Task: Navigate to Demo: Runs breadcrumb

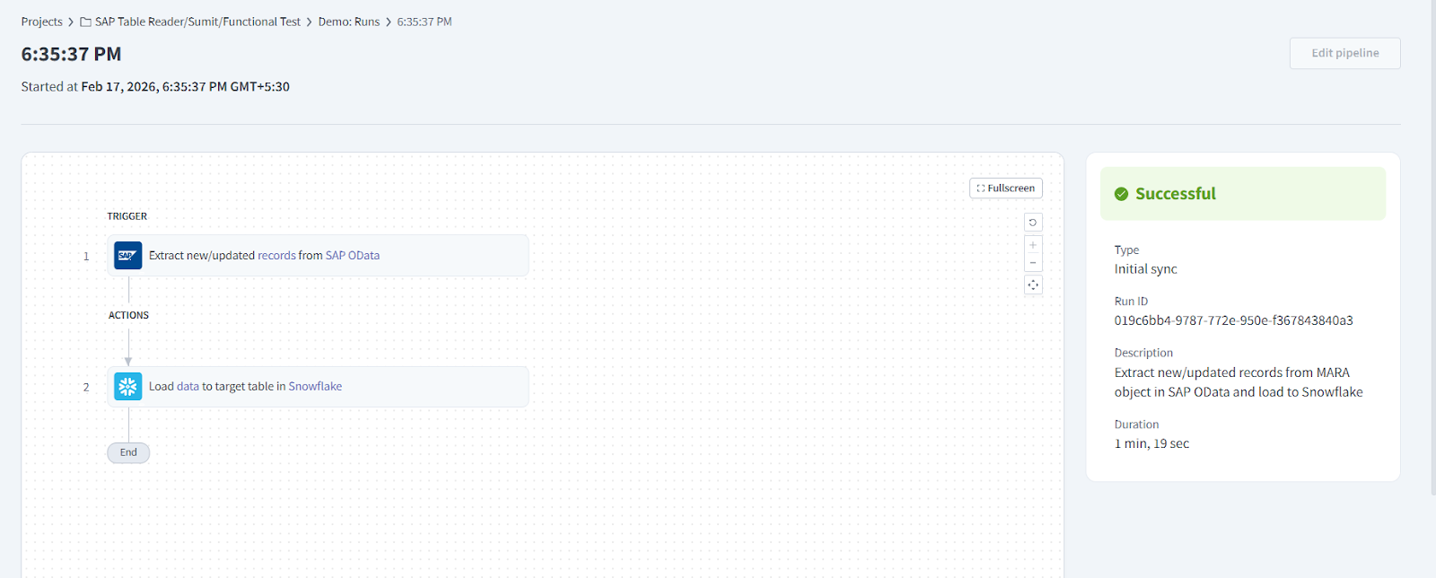Action: coord(348,22)
